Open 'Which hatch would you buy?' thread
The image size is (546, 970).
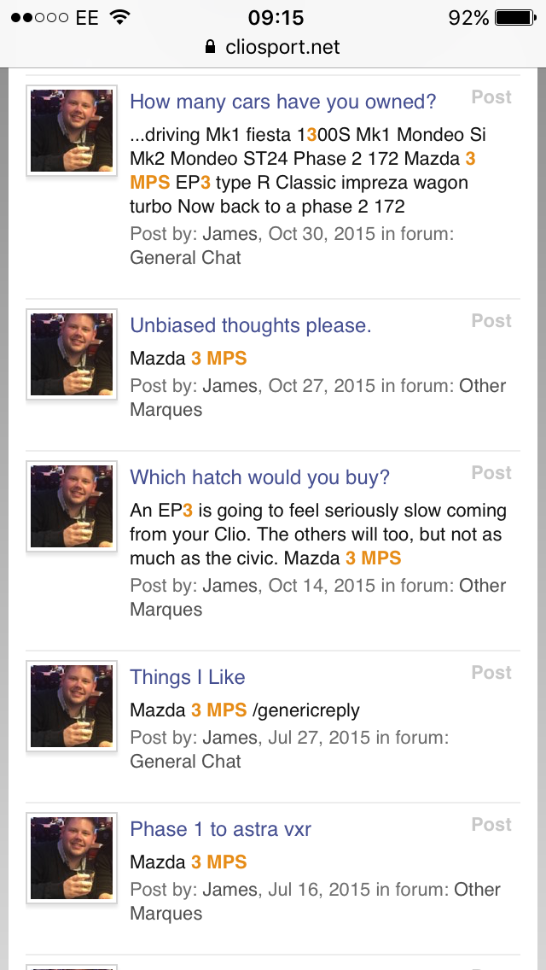pos(259,477)
